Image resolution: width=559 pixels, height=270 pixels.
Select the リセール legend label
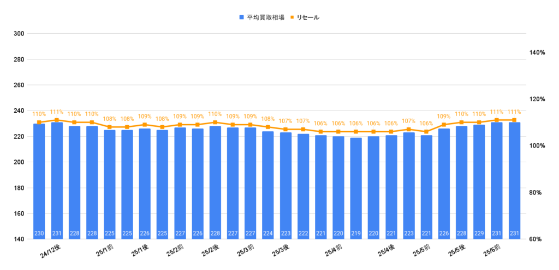[x=308, y=17]
